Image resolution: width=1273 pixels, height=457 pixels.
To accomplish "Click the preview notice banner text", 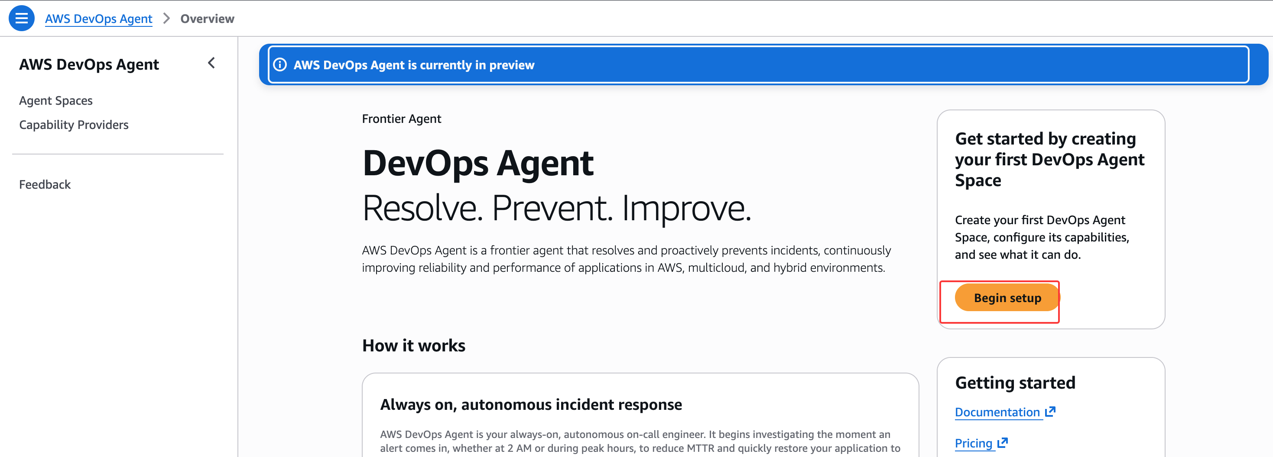I will point(414,64).
